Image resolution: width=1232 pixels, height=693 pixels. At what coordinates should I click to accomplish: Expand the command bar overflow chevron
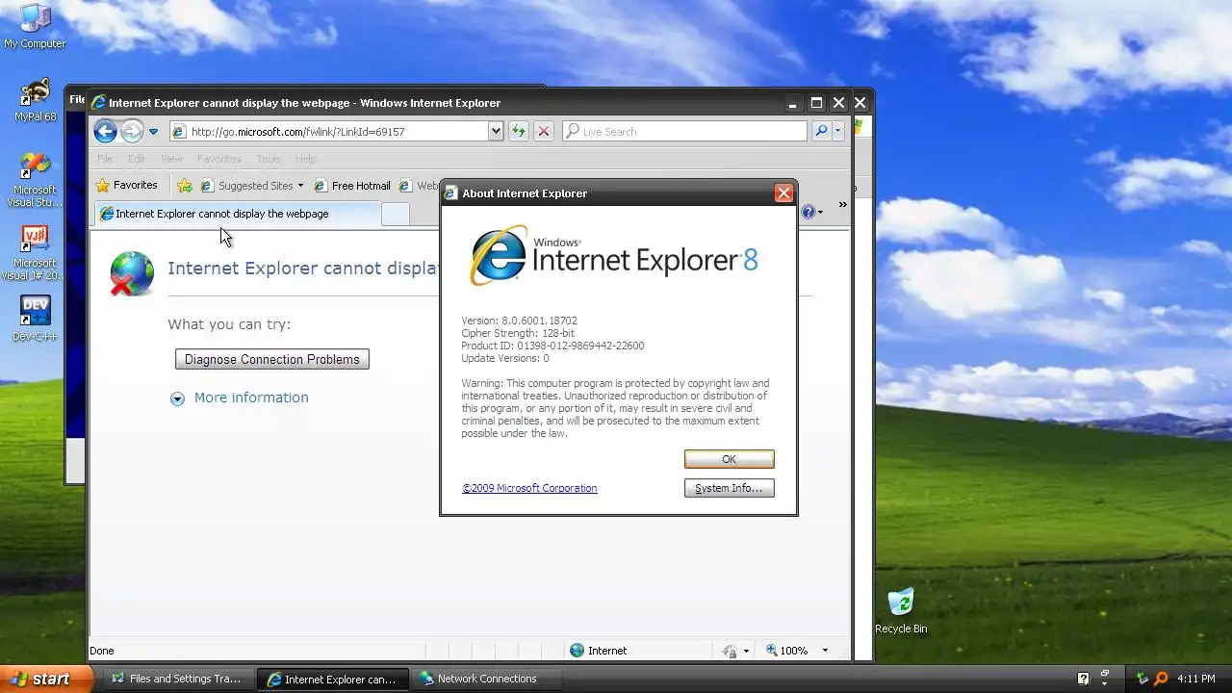[842, 205]
